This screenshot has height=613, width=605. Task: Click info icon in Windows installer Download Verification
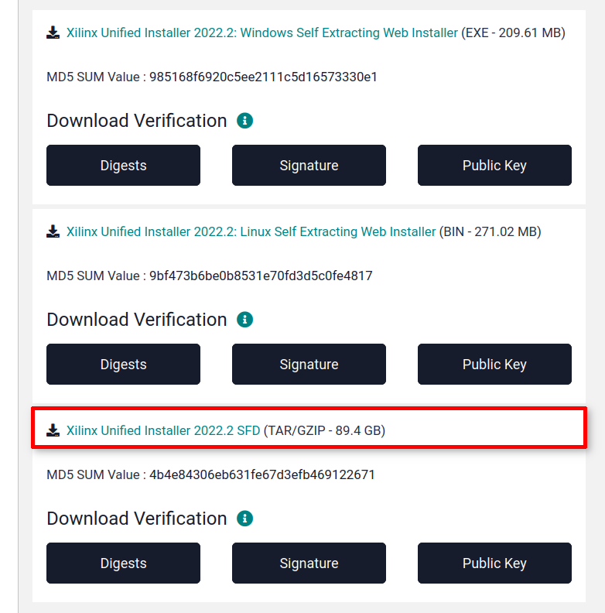point(245,121)
